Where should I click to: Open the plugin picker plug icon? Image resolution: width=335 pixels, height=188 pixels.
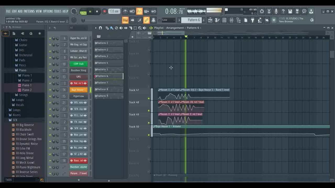click(x=253, y=20)
